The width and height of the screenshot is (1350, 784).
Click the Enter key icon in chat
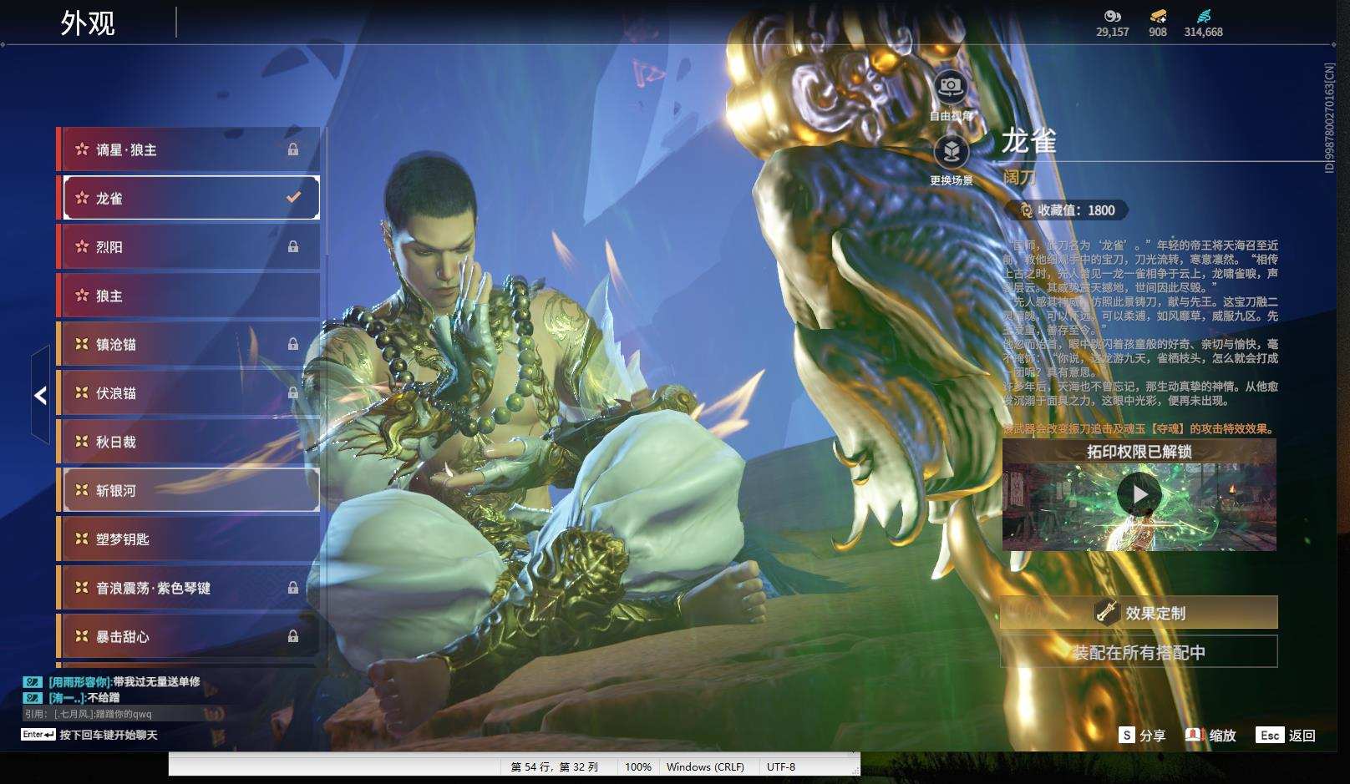coord(38,735)
